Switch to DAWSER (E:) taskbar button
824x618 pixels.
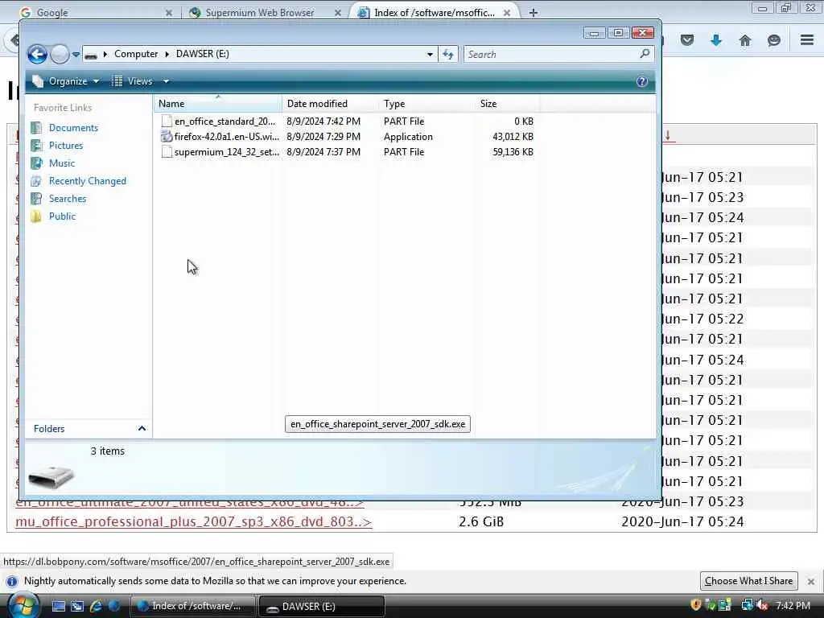point(322,607)
